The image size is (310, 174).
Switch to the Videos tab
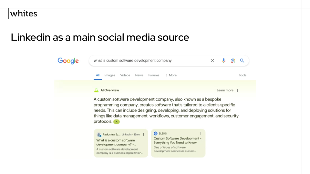pos(125,75)
